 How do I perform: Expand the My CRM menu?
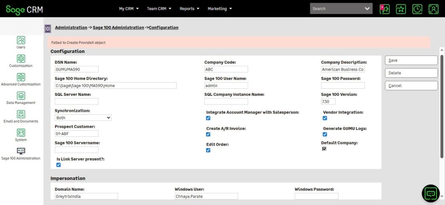click(x=129, y=9)
